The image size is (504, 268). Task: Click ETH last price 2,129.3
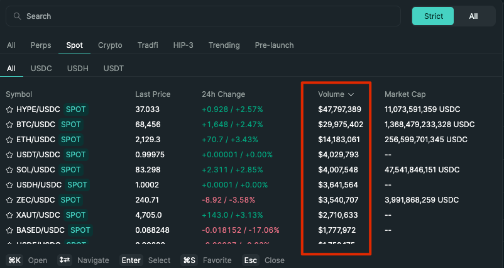[x=148, y=140]
